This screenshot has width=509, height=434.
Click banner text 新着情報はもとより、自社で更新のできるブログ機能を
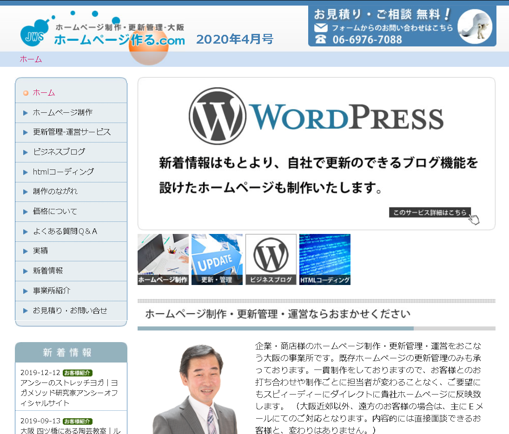click(x=318, y=163)
